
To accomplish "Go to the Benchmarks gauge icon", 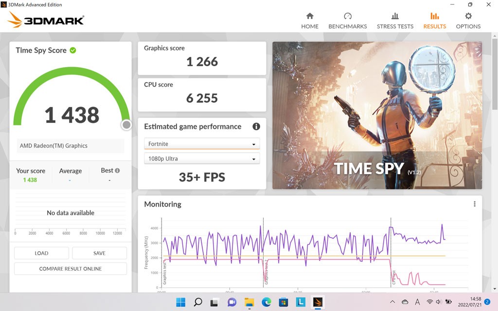I will [347, 17].
